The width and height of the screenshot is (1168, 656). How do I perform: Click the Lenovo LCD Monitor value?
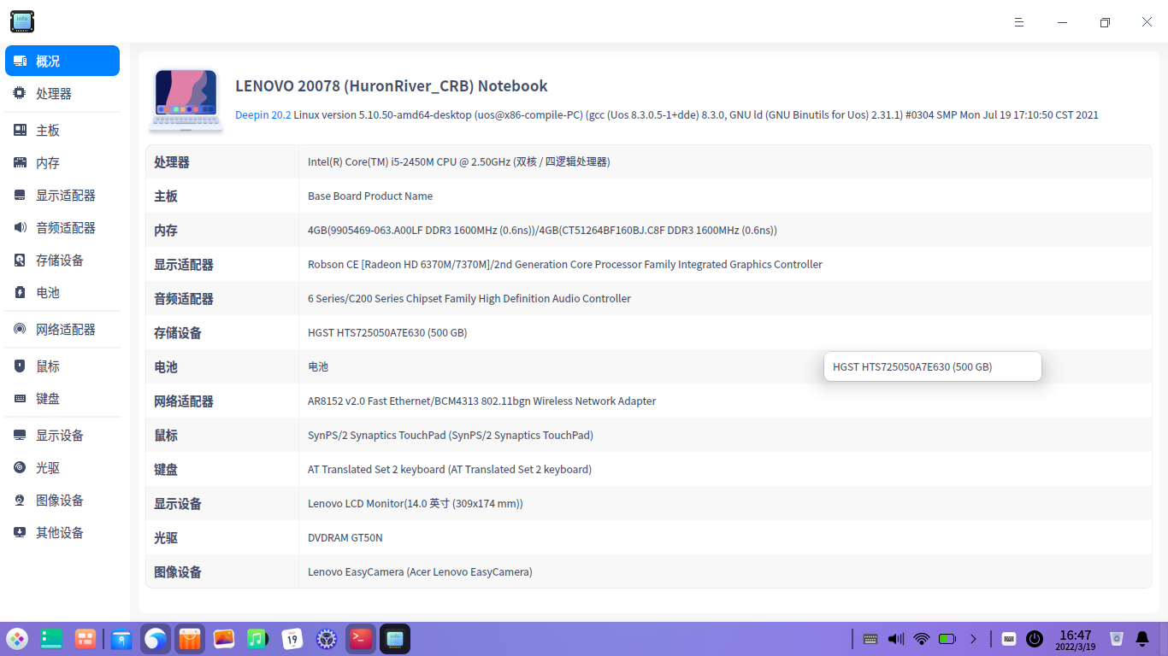(416, 503)
